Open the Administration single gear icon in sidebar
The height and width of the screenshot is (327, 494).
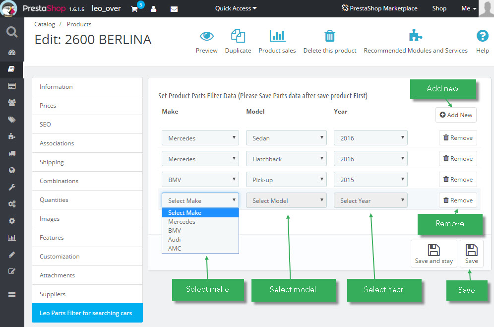point(12,221)
